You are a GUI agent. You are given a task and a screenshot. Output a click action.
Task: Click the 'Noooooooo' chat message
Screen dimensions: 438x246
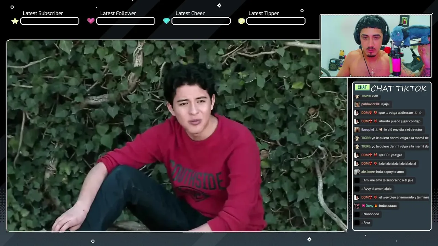tap(371, 214)
